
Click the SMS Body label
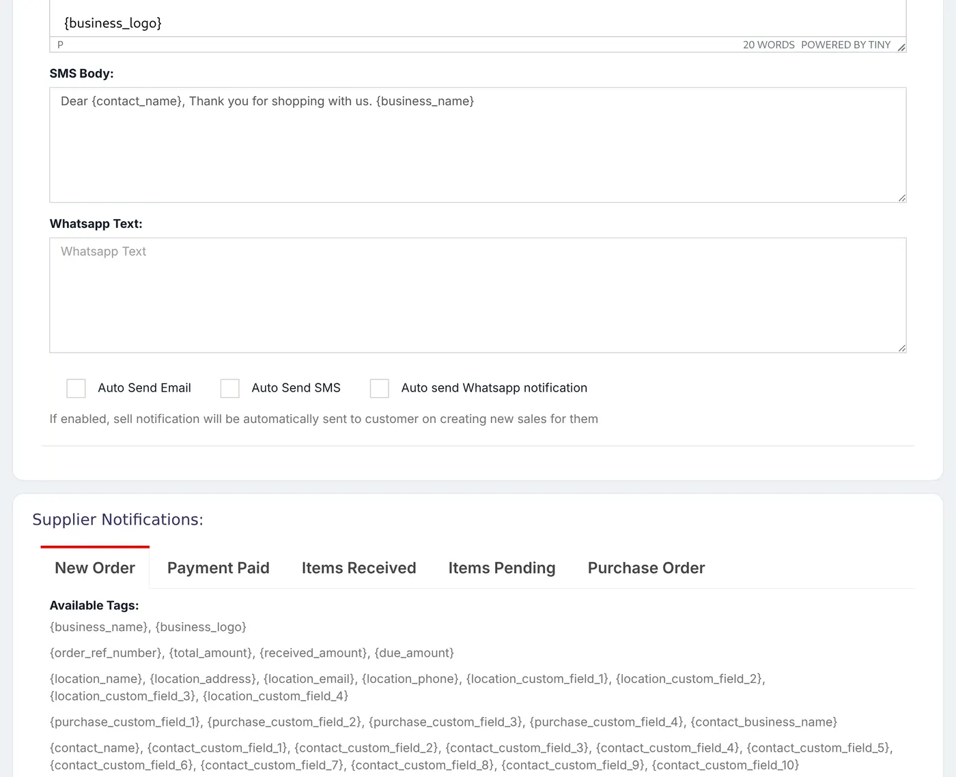click(x=82, y=74)
